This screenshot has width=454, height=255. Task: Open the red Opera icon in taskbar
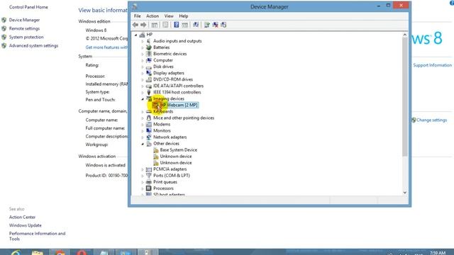(82, 252)
